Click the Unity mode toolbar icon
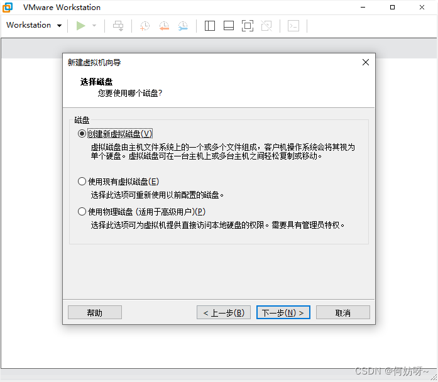438x382 pixels. click(266, 26)
